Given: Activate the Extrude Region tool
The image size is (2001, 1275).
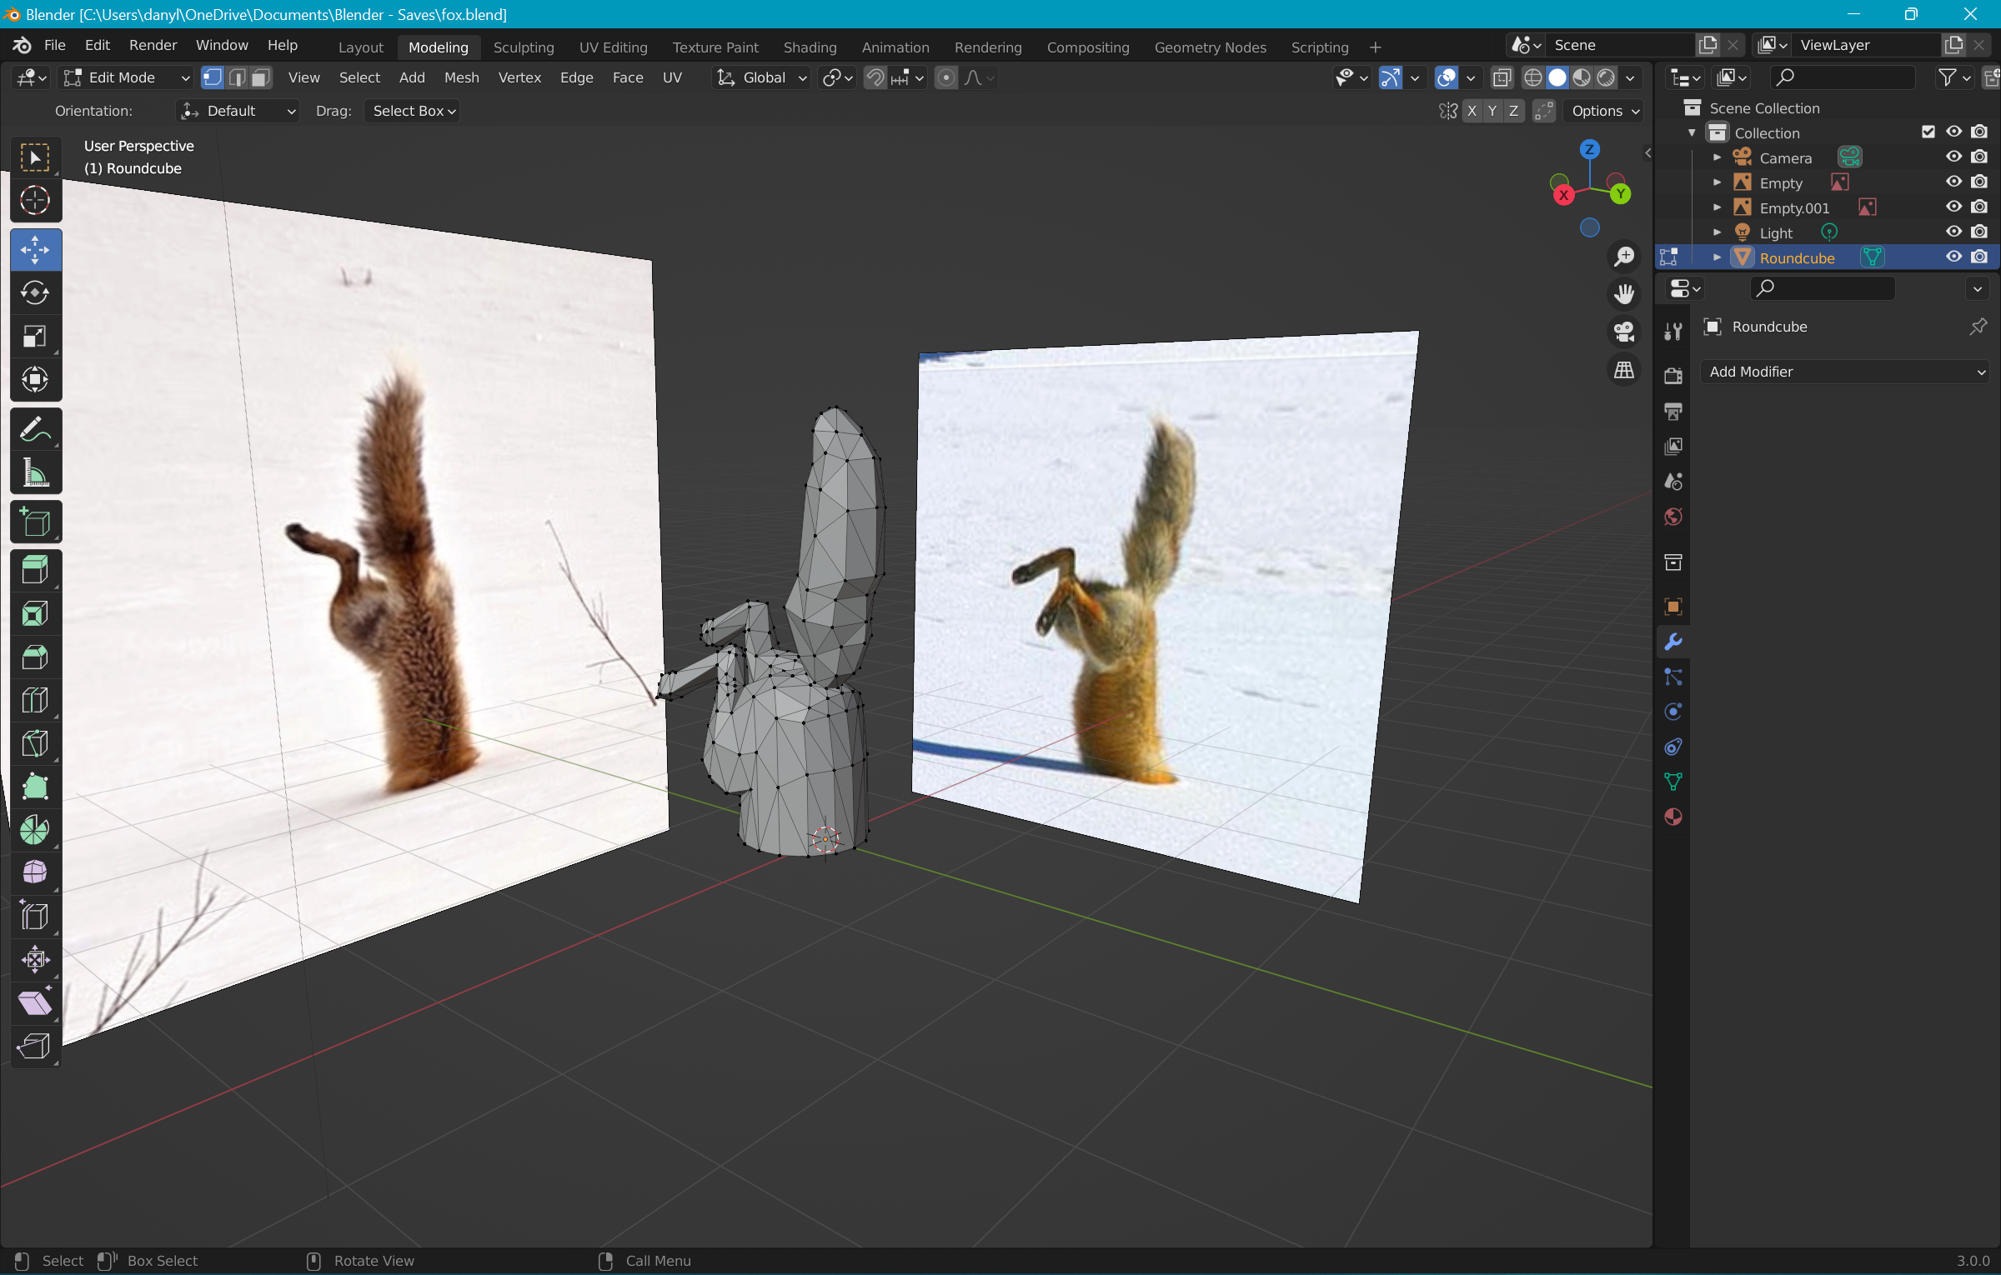Looking at the screenshot, I should [35, 571].
